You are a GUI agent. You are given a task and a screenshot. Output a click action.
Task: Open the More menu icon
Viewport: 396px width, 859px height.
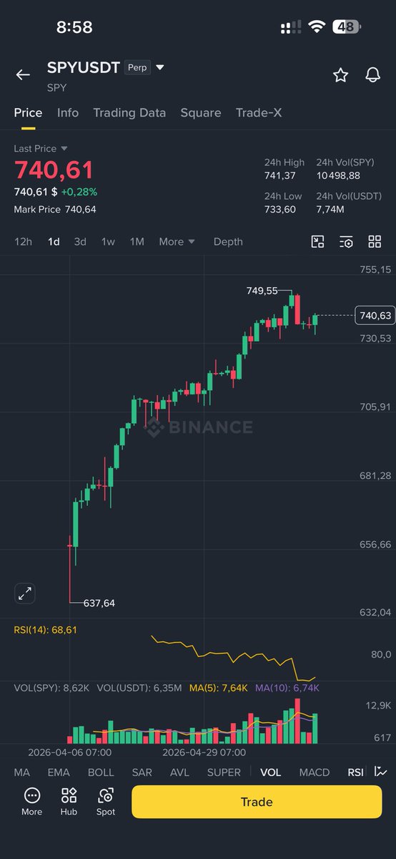pos(31,802)
